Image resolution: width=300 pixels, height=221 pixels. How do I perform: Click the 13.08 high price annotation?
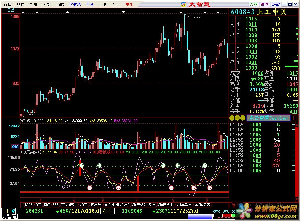196,16
